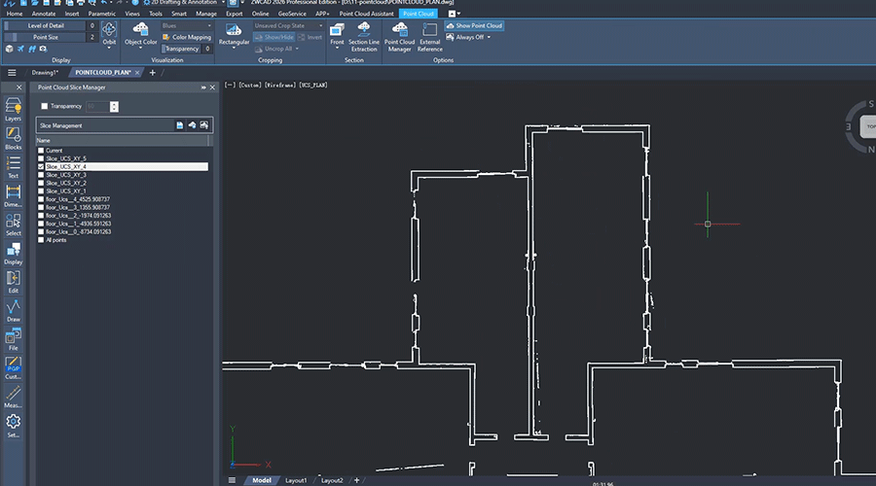
Task: Open the Layers sidebar panel
Action: 13,110
